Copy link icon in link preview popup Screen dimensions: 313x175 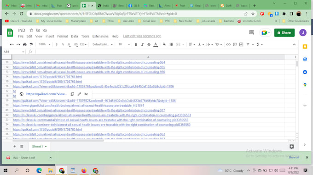[x=72, y=94]
